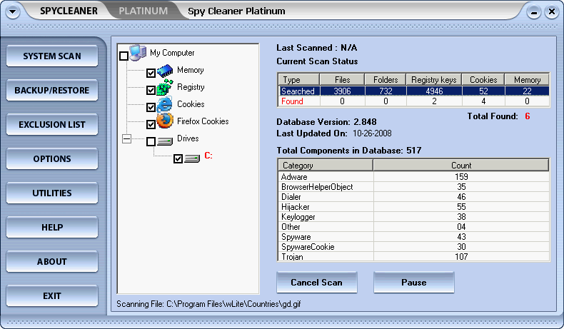Select the Spyware category row
This screenshot has width=564, height=329.
point(413,237)
